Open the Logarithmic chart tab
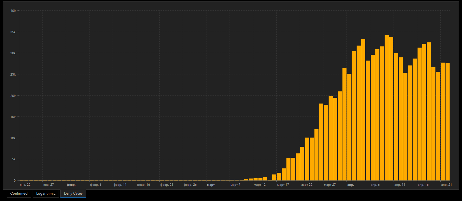Image resolution: width=462 pixels, height=201 pixels. 46,194
